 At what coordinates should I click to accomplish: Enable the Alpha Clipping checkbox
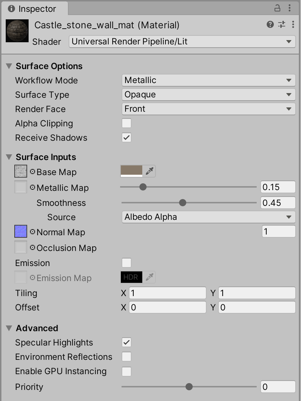(127, 124)
